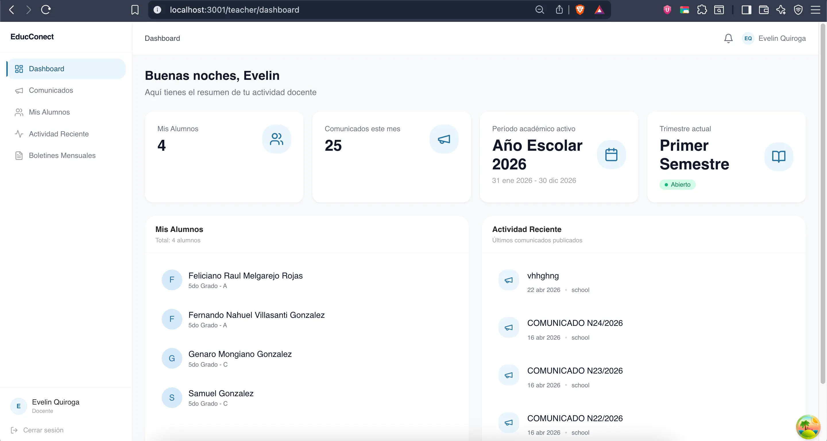This screenshot has height=441, width=827.
Task: Click the page vertical scrollbar
Action: 822,205
